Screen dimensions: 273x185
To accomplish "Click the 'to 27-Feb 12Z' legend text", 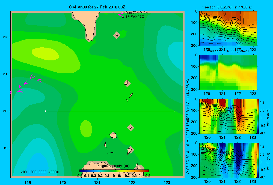I will coord(133,17).
